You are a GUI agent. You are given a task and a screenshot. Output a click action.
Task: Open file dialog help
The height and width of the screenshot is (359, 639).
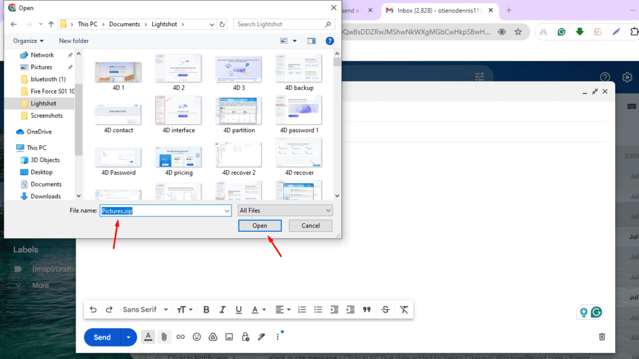(329, 41)
